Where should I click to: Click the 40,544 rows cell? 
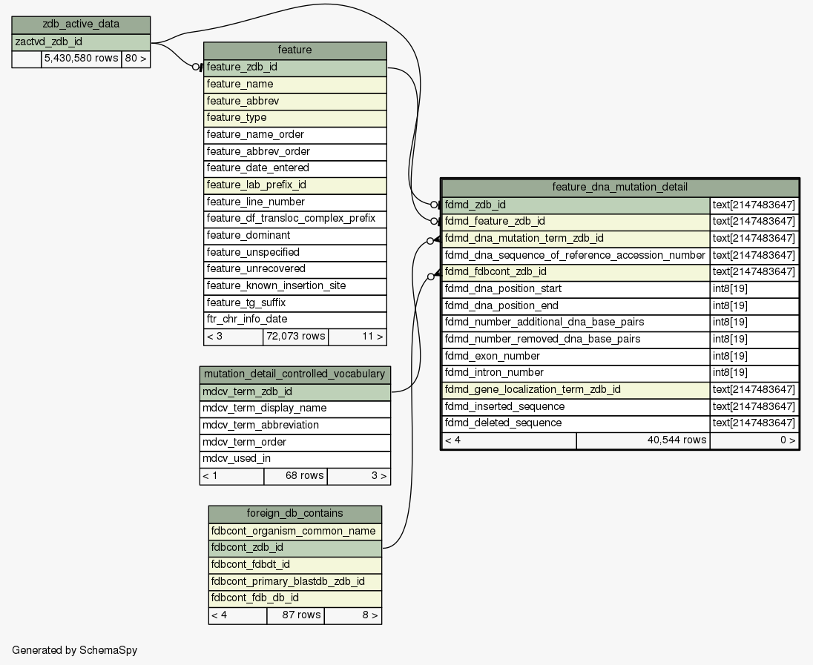(643, 440)
